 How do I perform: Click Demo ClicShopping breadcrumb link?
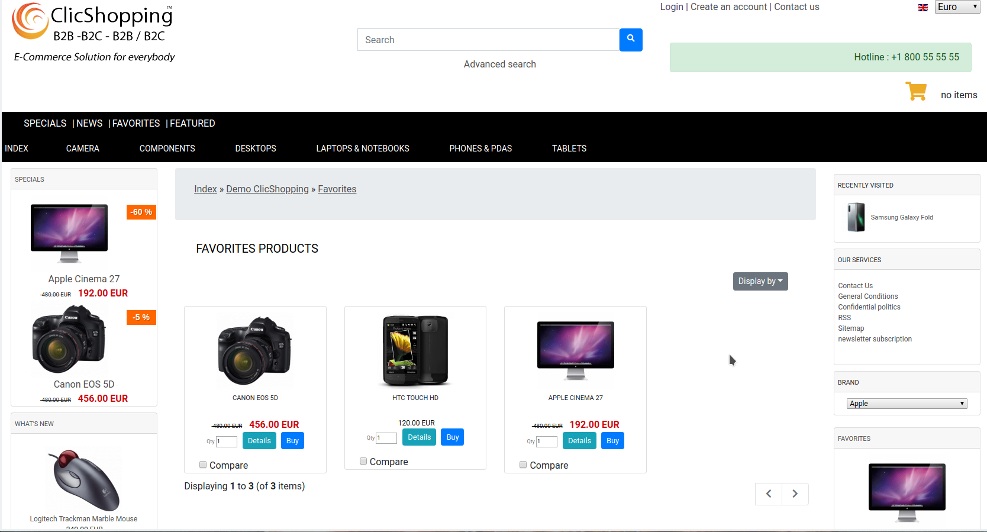click(267, 189)
